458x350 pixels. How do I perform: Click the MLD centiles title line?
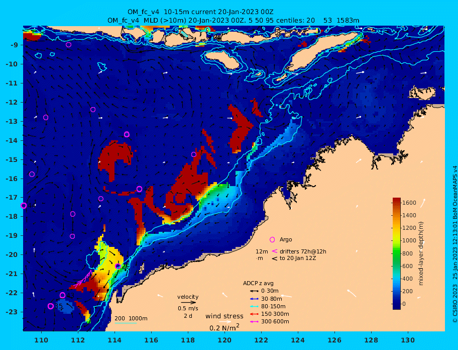click(234, 21)
